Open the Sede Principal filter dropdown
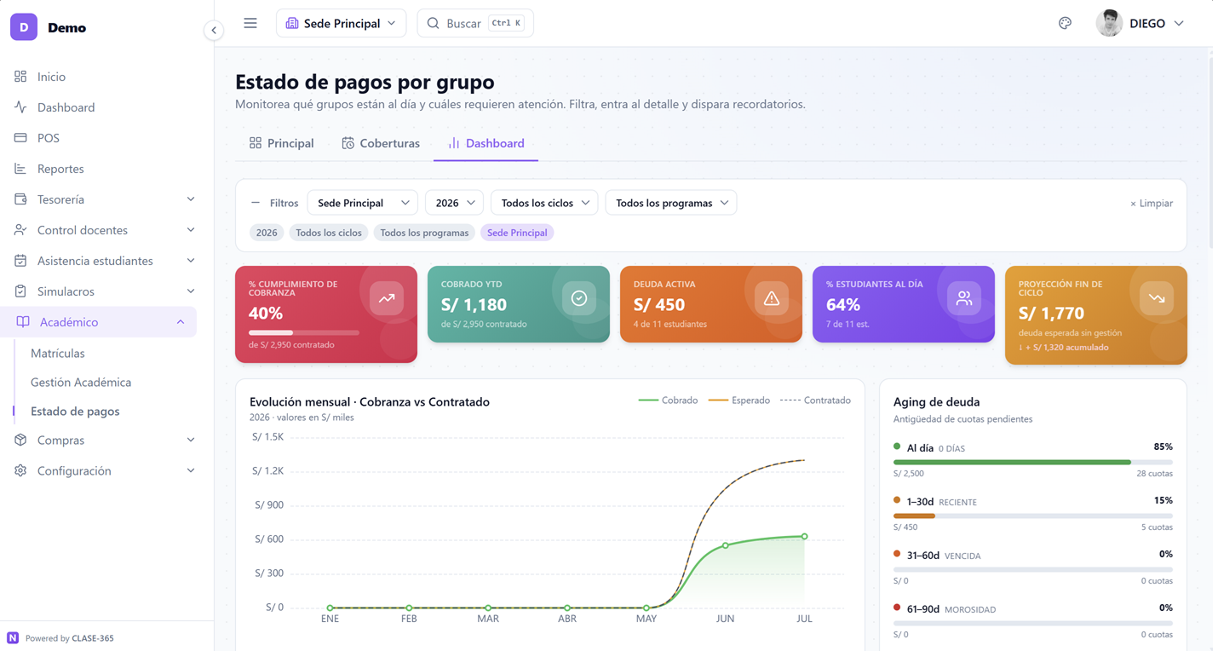Image resolution: width=1218 pixels, height=651 pixels. 362,203
